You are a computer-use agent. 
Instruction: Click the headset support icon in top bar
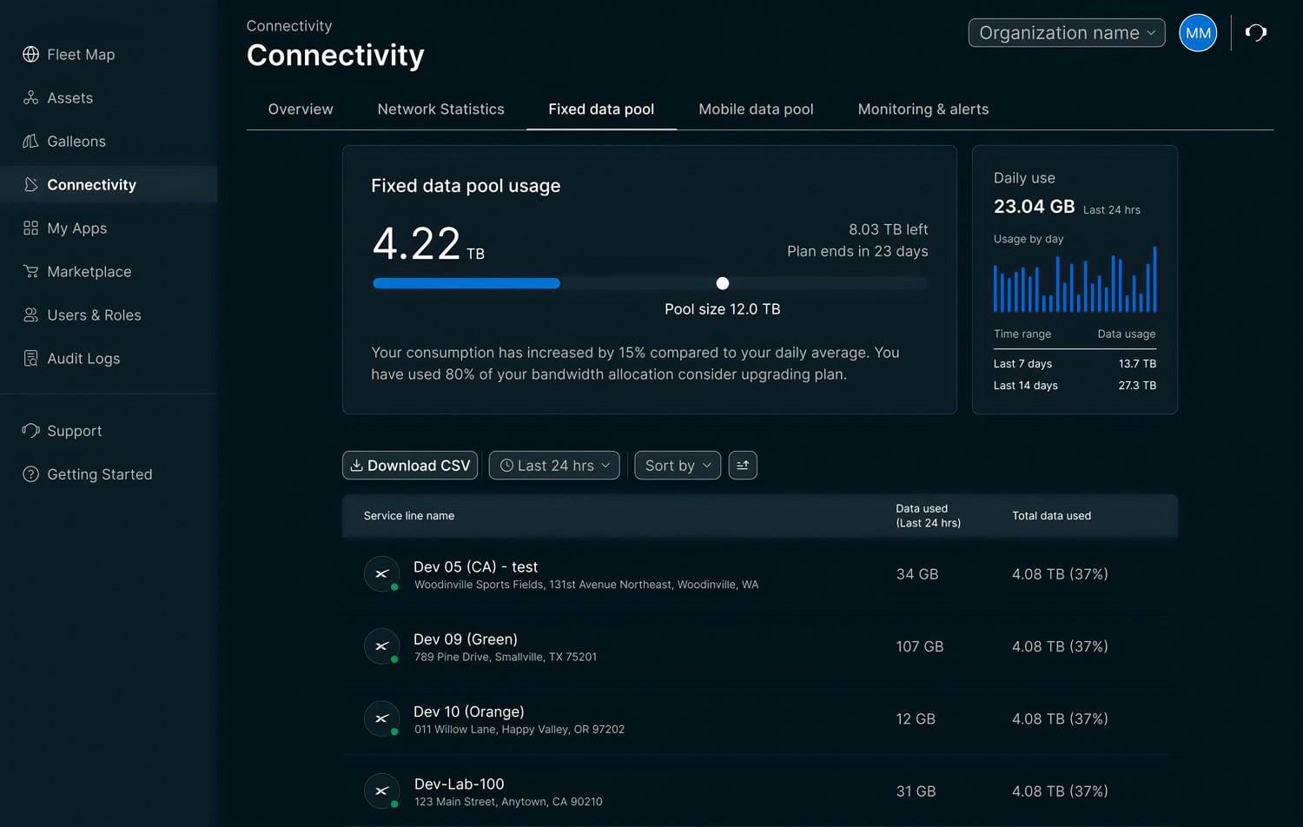pos(1255,33)
